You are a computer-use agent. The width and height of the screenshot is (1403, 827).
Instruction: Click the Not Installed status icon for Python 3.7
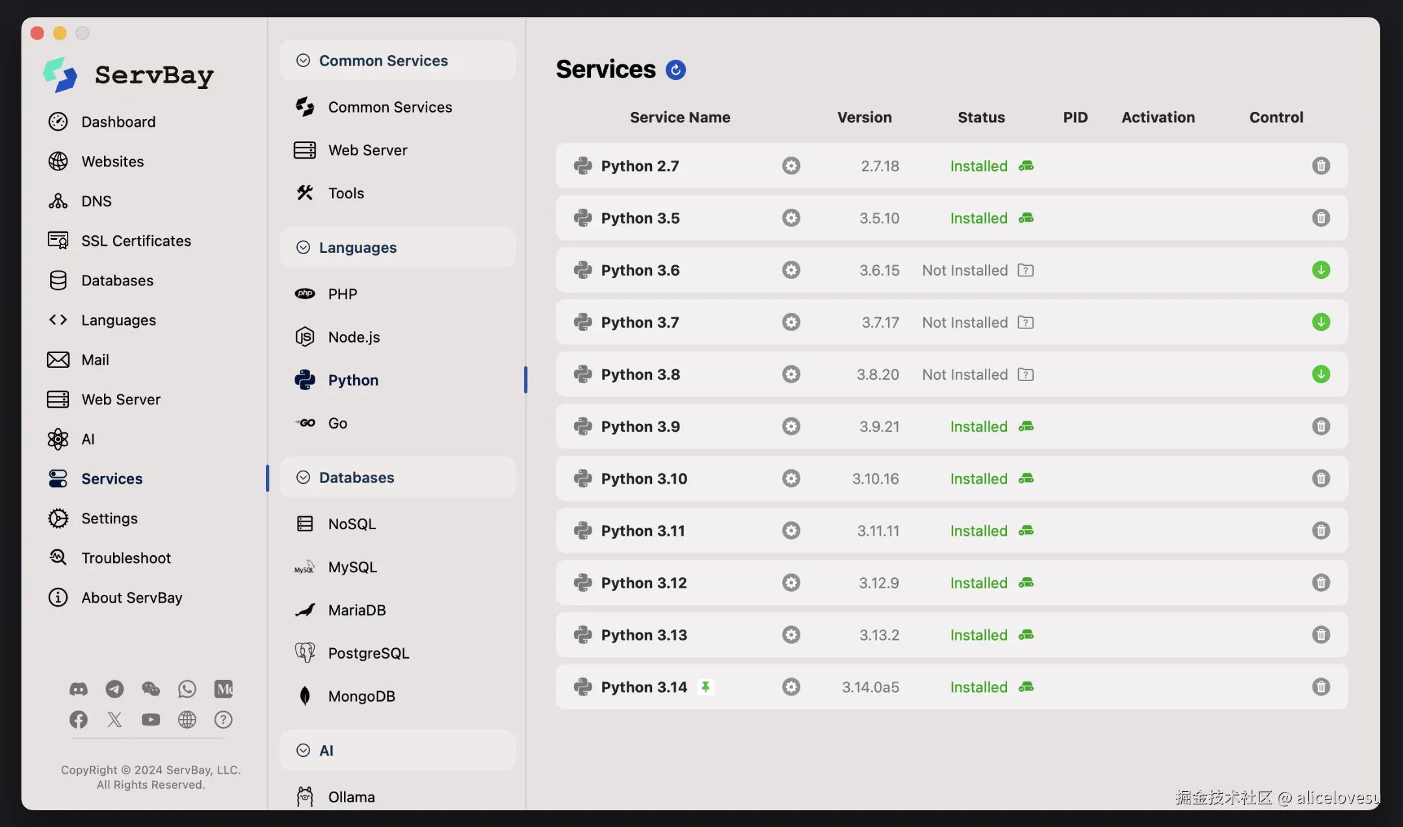(1025, 322)
